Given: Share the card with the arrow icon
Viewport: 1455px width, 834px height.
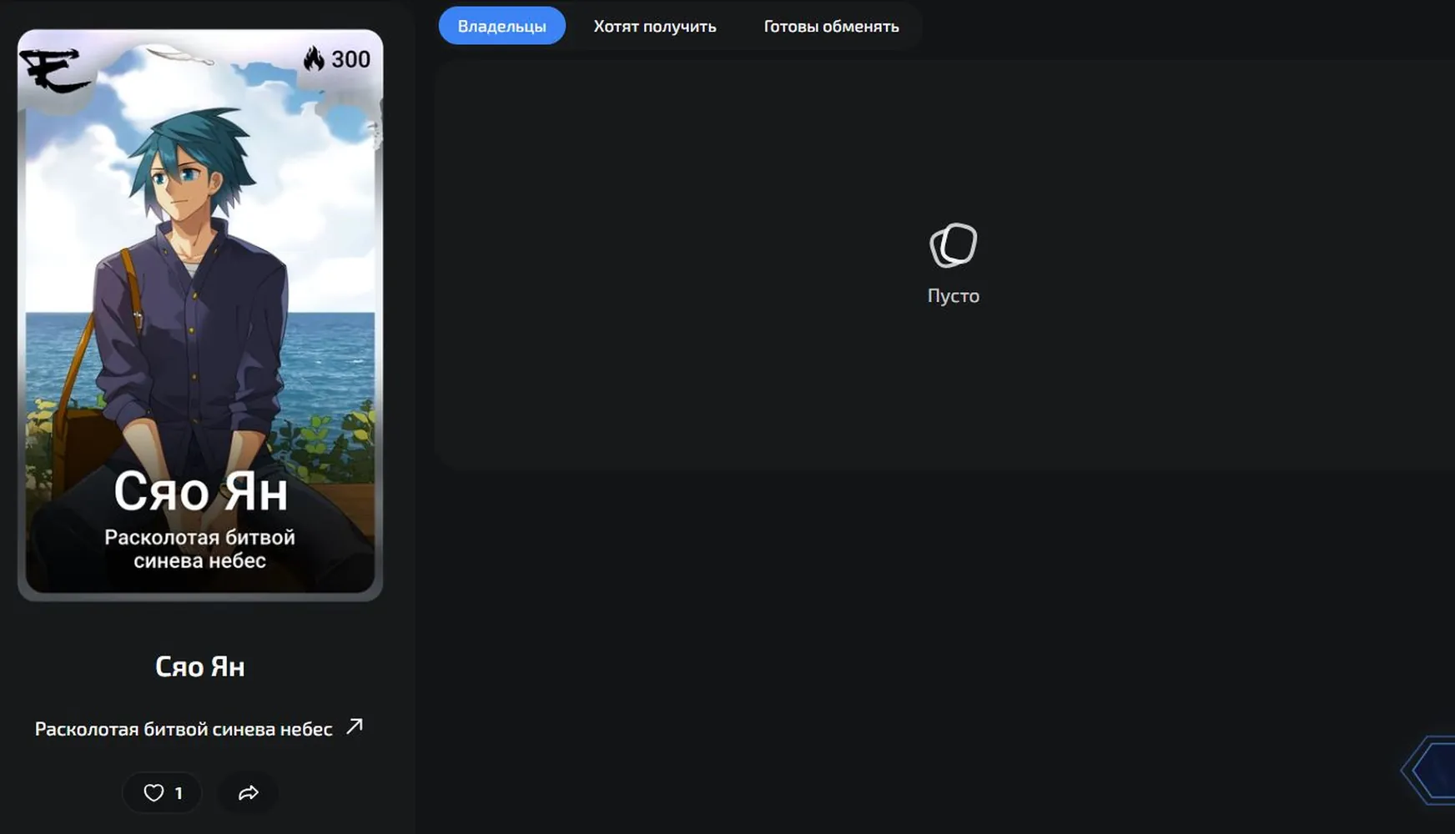Looking at the screenshot, I should 248,792.
